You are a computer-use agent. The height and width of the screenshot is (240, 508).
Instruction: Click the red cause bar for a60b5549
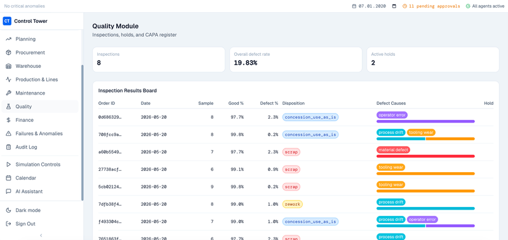(425, 156)
